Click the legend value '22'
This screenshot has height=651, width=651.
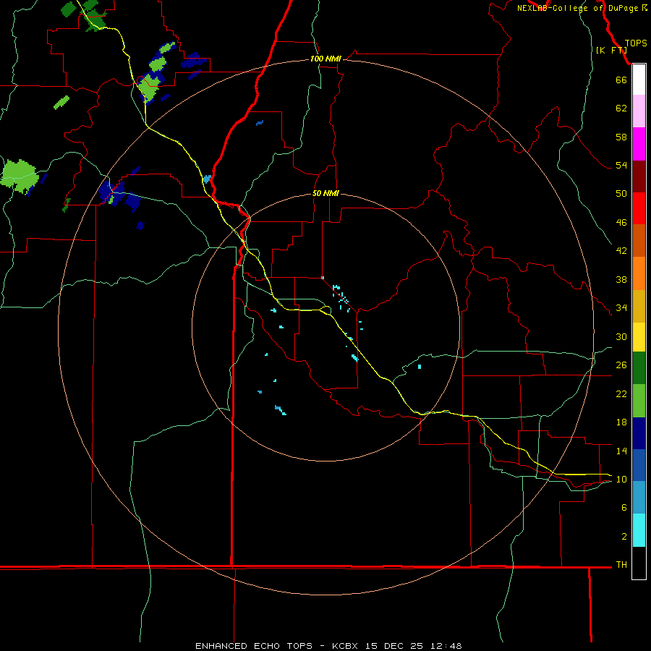click(621, 394)
